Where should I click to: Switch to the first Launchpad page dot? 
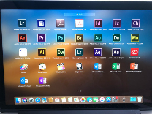78,91
